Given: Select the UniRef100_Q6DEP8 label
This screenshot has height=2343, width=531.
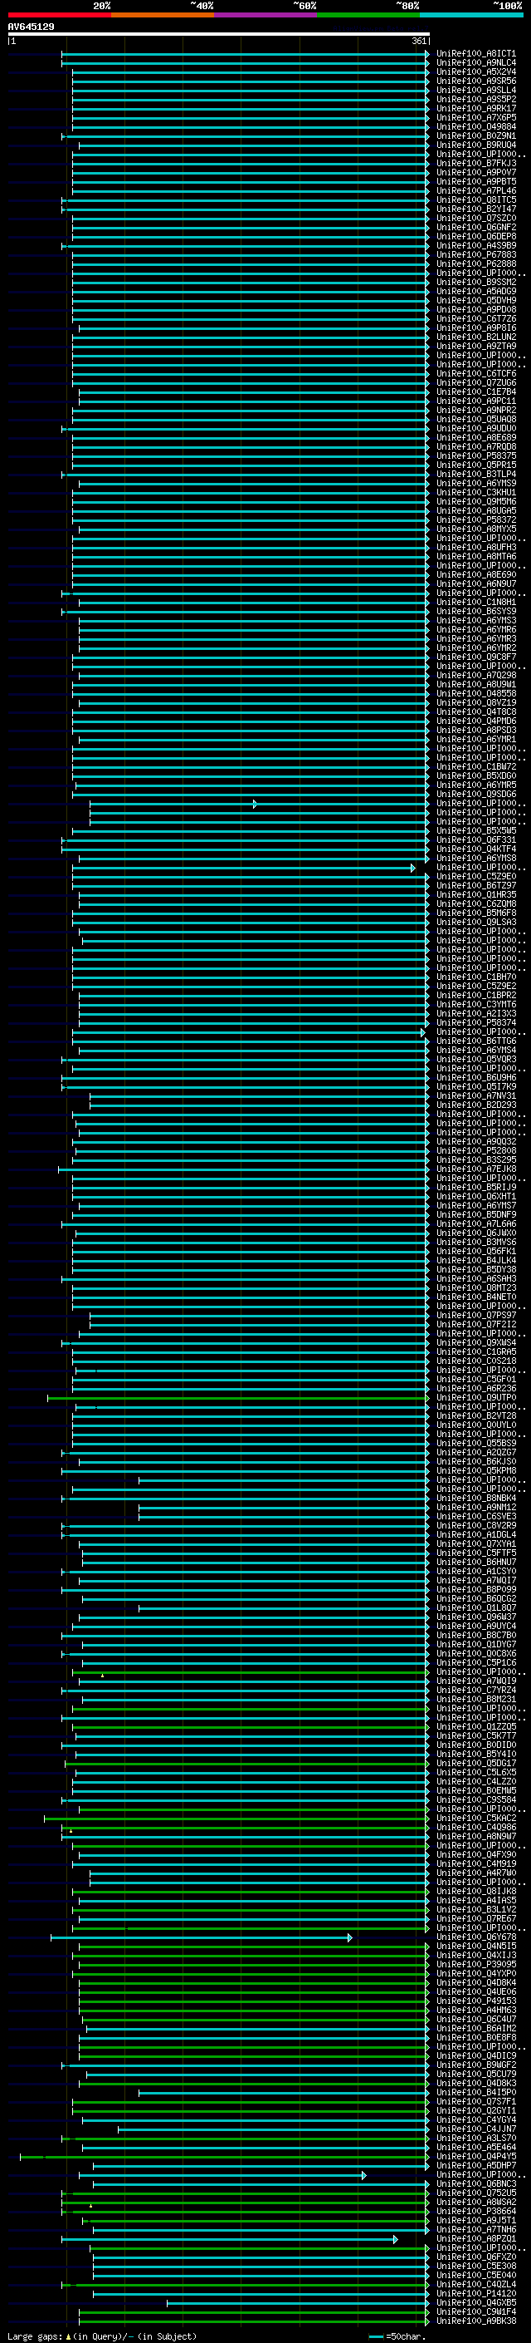Looking at the screenshot, I should coord(476,237).
